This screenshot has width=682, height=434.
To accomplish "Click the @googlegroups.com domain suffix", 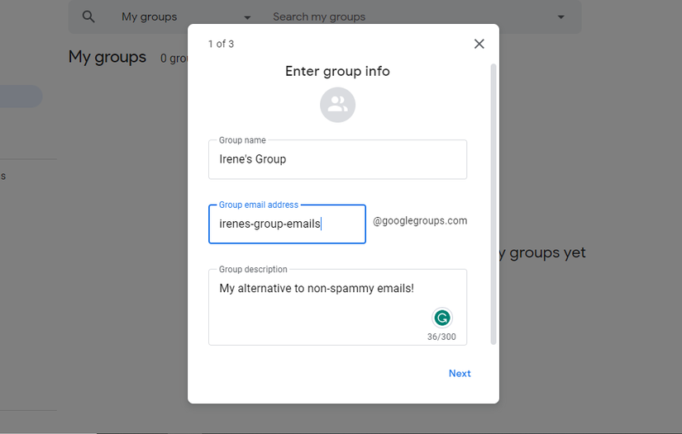I will (420, 221).
